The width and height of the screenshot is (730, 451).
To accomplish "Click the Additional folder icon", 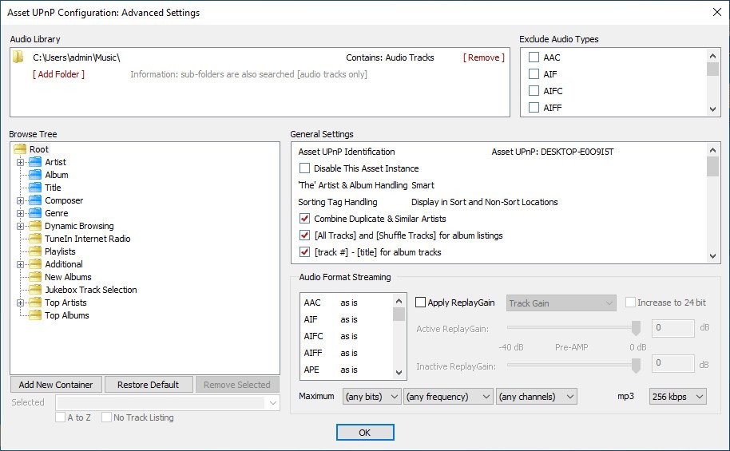I will point(35,264).
